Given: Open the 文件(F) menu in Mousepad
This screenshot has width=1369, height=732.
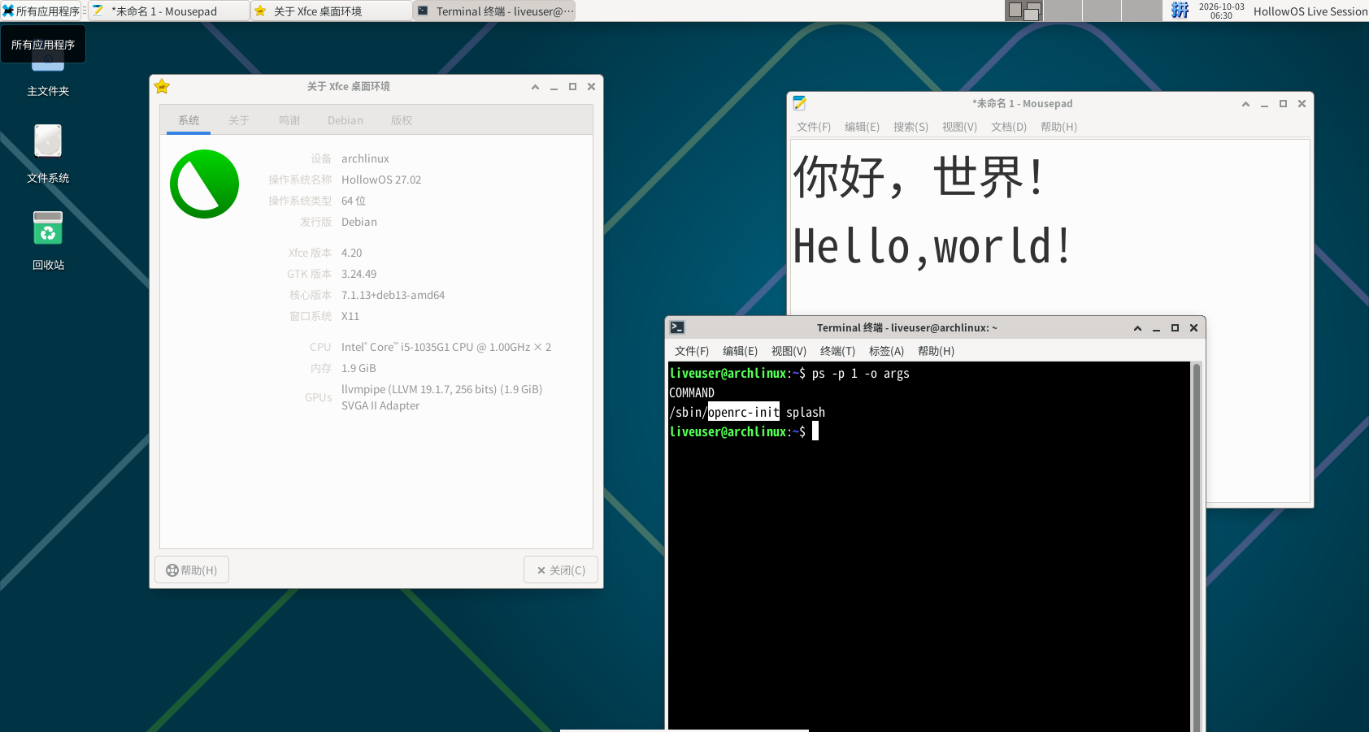Looking at the screenshot, I should (814, 127).
